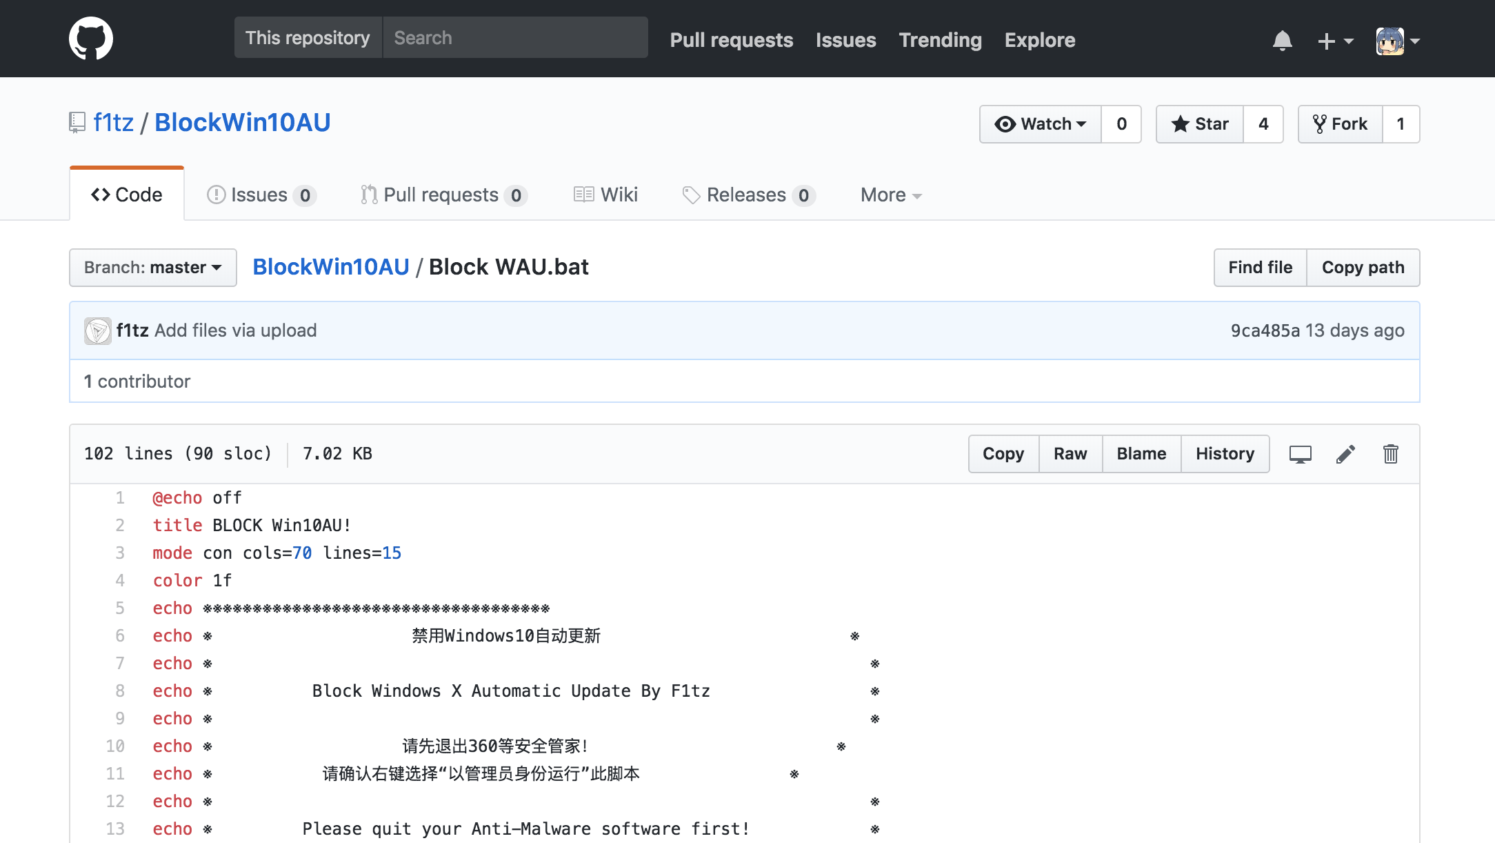Open the Wiki tab
The image size is (1495, 843).
[605, 195]
